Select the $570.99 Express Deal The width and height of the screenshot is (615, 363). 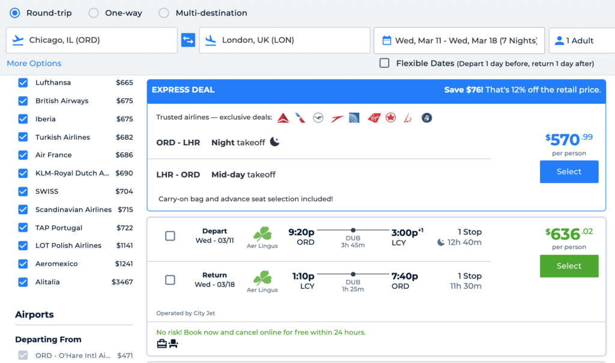[569, 172]
